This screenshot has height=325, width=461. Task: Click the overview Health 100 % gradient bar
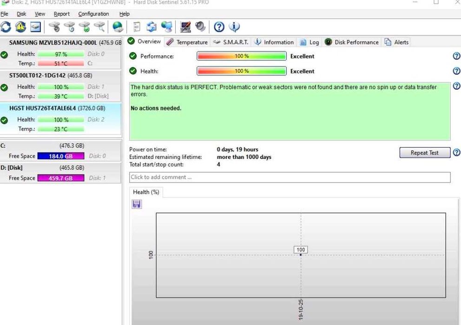(242, 71)
